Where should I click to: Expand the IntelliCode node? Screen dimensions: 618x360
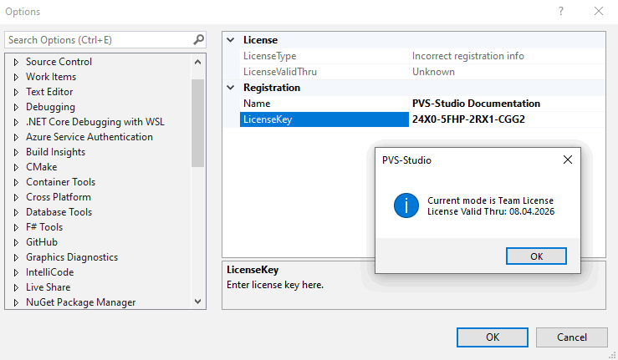click(x=16, y=272)
